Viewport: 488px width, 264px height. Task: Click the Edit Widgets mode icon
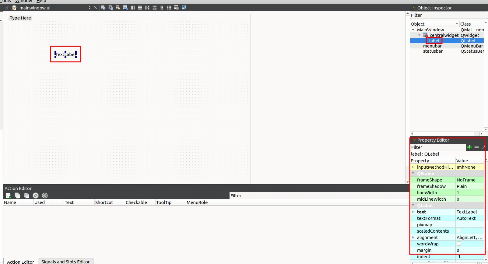103,8
